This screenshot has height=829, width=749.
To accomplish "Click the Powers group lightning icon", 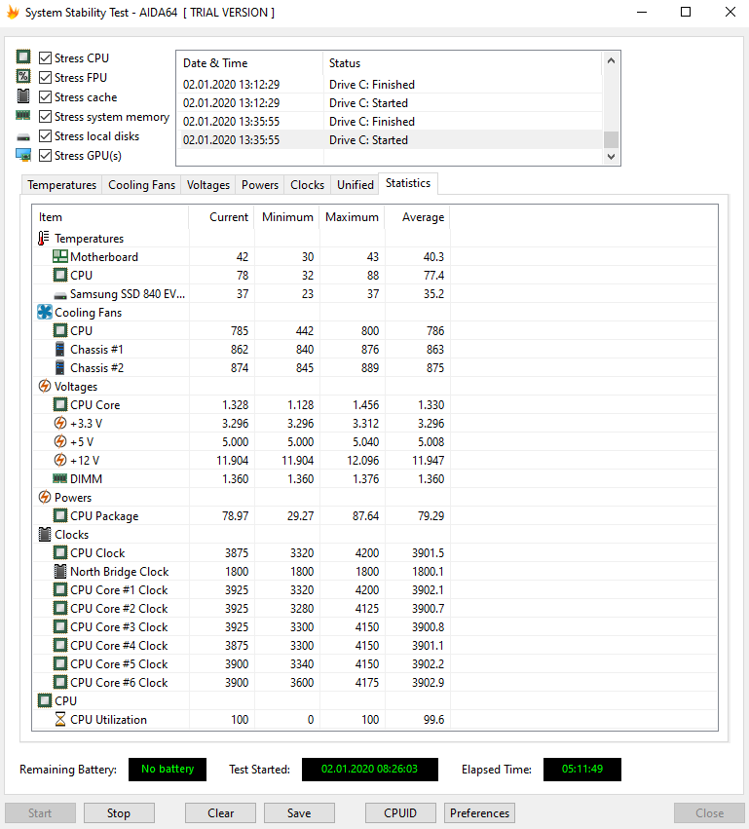I will [45, 497].
